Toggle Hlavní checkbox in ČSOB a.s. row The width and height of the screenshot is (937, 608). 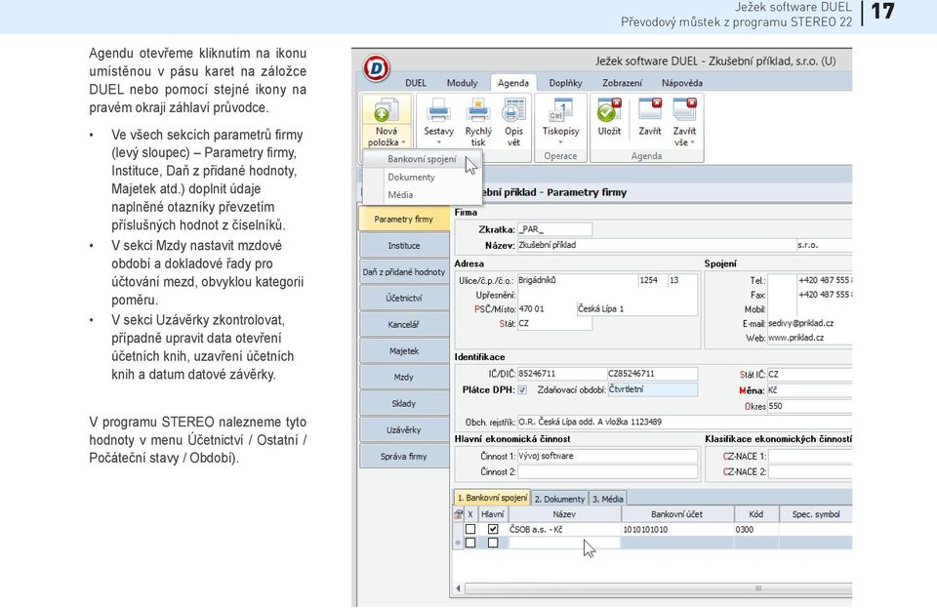pos(492,529)
